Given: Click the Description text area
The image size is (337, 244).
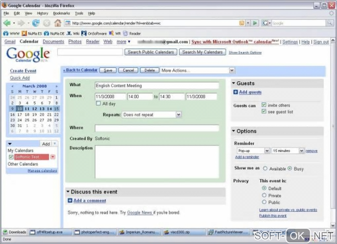Looking at the screenshot, I should (x=157, y=162).
